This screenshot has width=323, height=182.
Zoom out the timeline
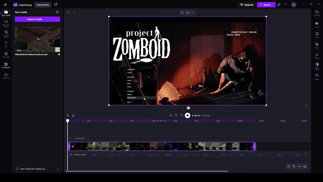[x=288, y=166]
